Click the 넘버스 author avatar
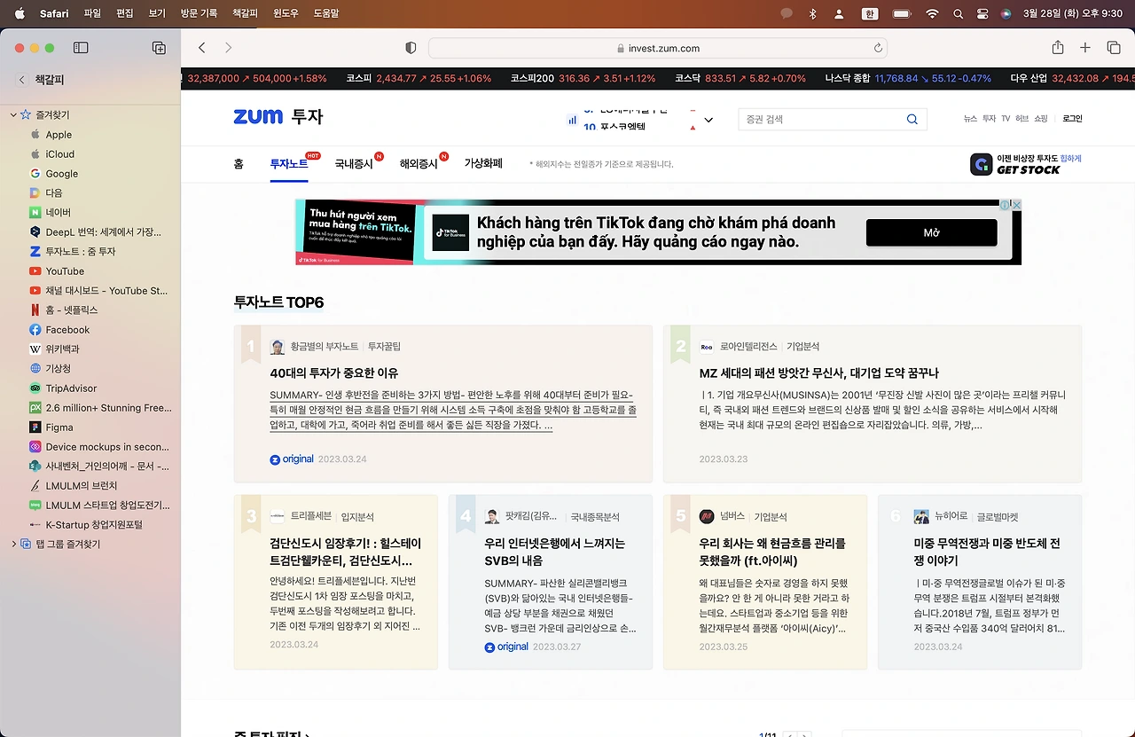Viewport: 1135px width, 737px height. (x=707, y=516)
